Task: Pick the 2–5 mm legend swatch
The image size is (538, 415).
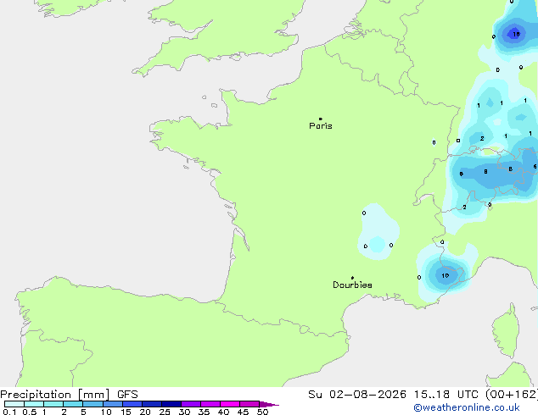Action: click(x=73, y=404)
